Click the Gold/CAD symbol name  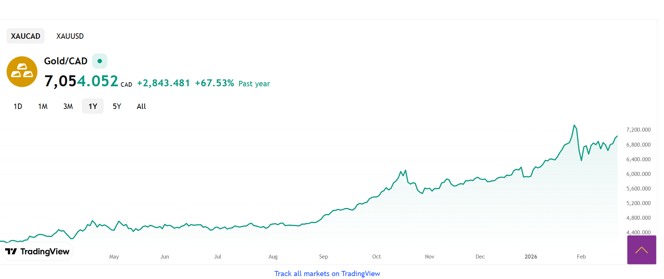click(x=66, y=61)
